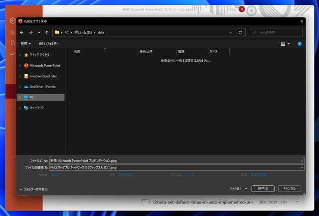319x216 pixels.
Task: Click 件名の指定 to set subject
Action: (x=258, y=175)
